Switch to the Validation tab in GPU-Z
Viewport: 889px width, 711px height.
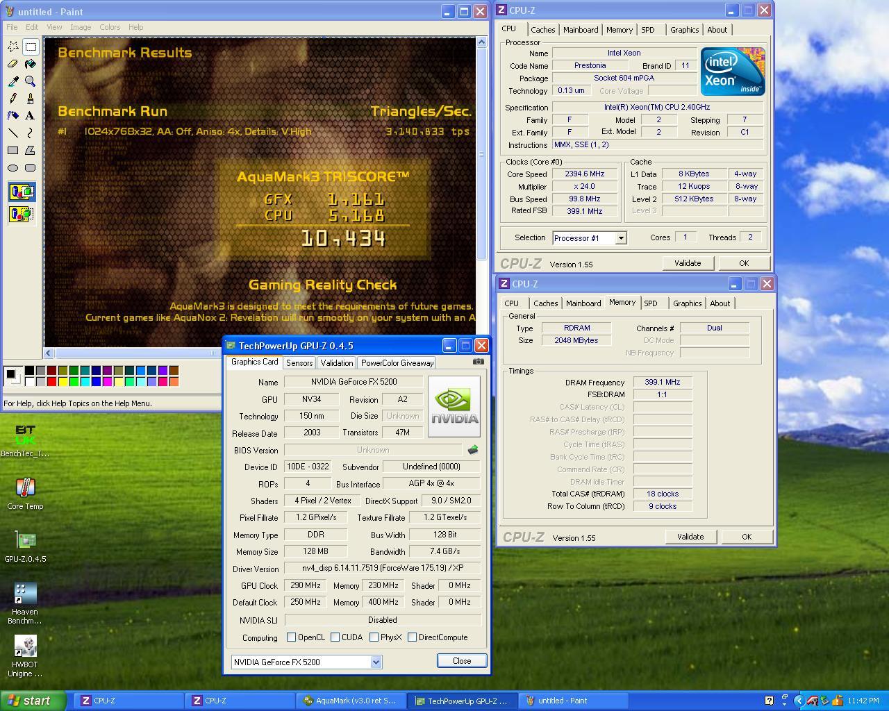(337, 363)
